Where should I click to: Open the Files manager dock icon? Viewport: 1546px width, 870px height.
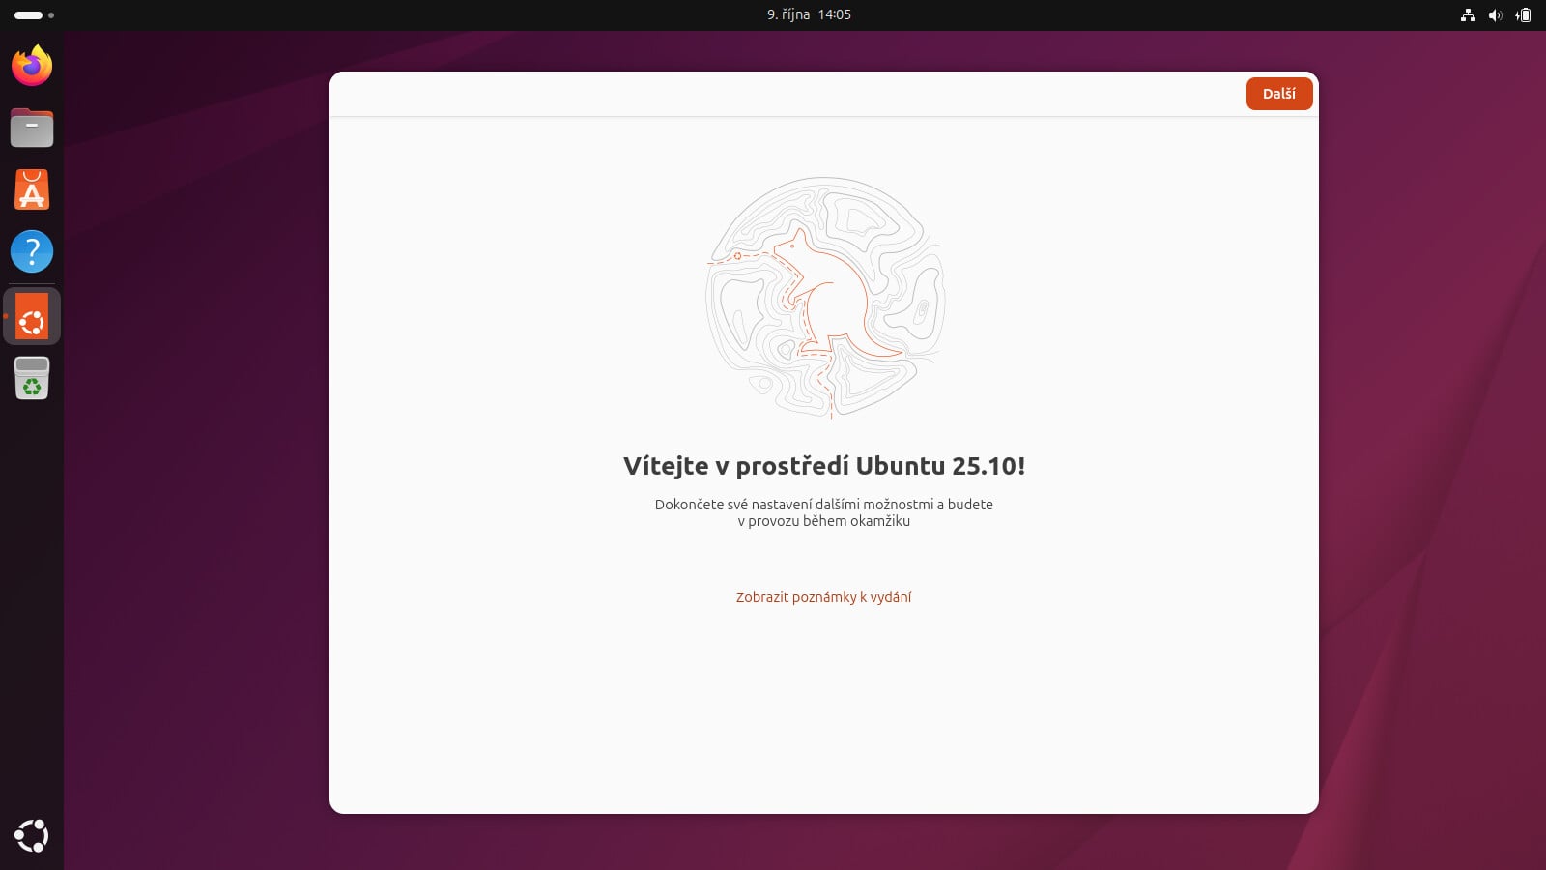click(32, 128)
